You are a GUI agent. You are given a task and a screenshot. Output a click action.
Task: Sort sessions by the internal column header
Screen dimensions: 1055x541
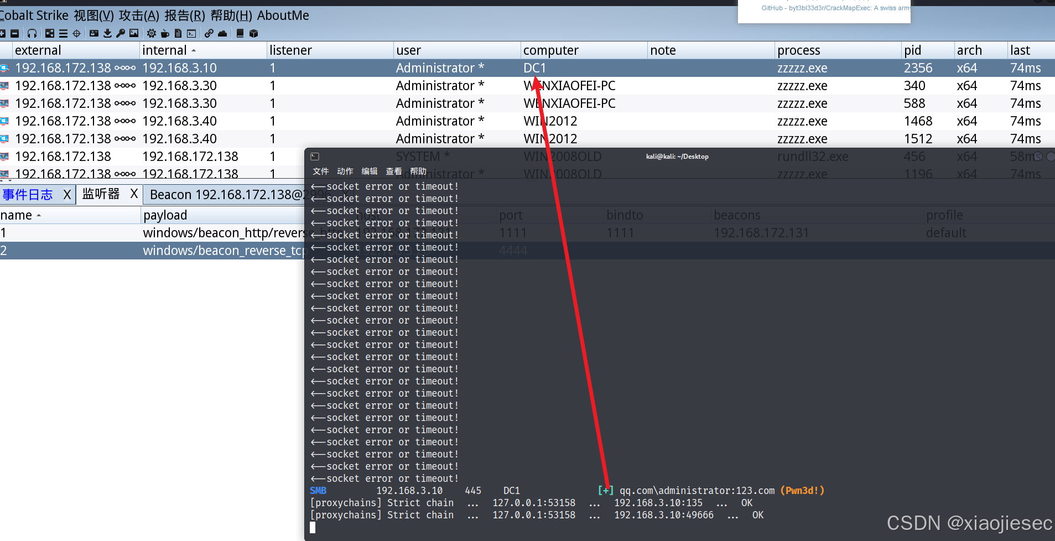[x=202, y=50]
